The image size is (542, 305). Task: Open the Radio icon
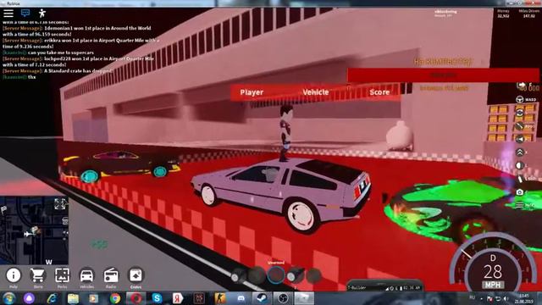[x=111, y=275]
